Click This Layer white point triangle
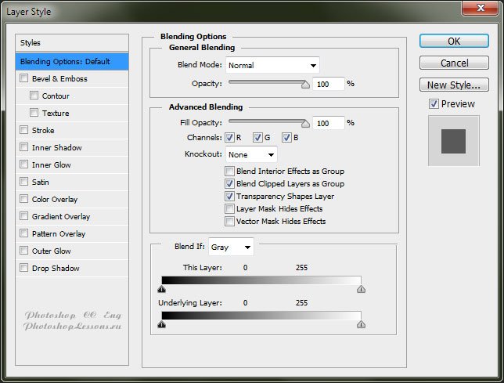The image size is (504, 383). pos(361,289)
